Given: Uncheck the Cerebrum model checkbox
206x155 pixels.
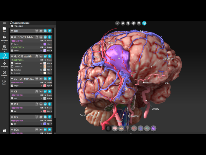Looking at the screenshot, I should click(12, 63).
